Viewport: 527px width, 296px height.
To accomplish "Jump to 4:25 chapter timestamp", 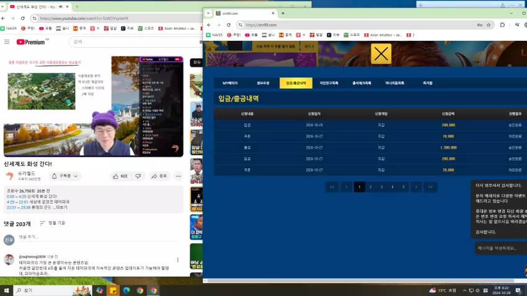I will coord(10,202).
